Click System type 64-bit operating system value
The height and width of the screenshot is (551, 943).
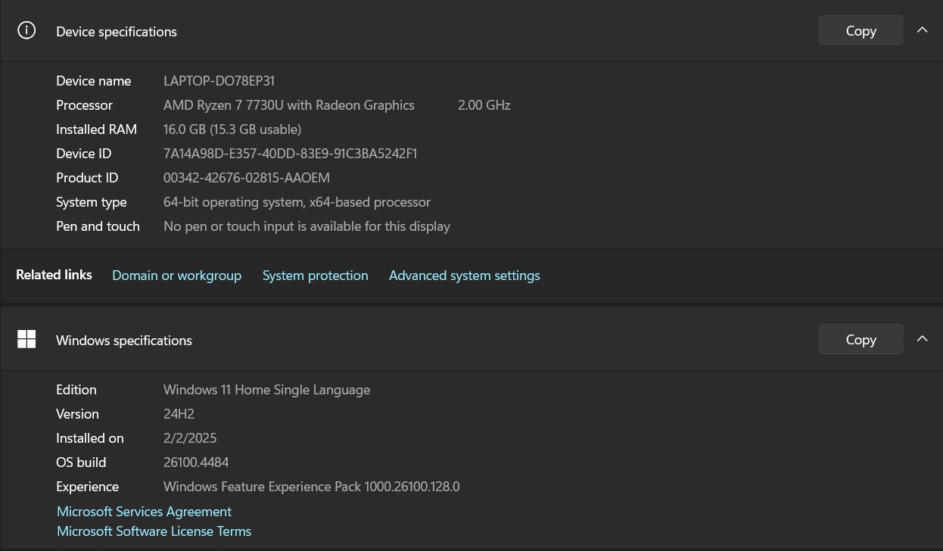coord(297,202)
